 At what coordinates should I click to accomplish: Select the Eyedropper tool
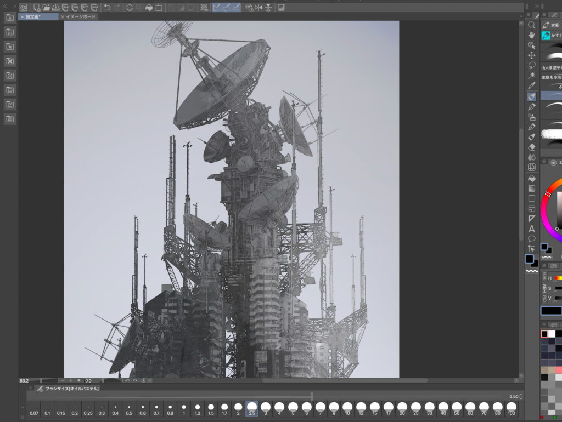click(531, 86)
